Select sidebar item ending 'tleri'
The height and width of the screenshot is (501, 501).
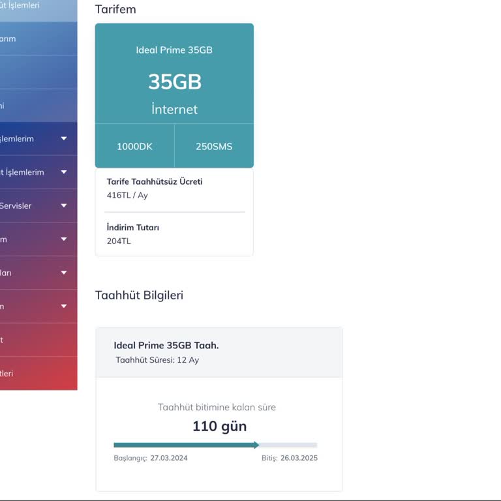tap(38, 373)
